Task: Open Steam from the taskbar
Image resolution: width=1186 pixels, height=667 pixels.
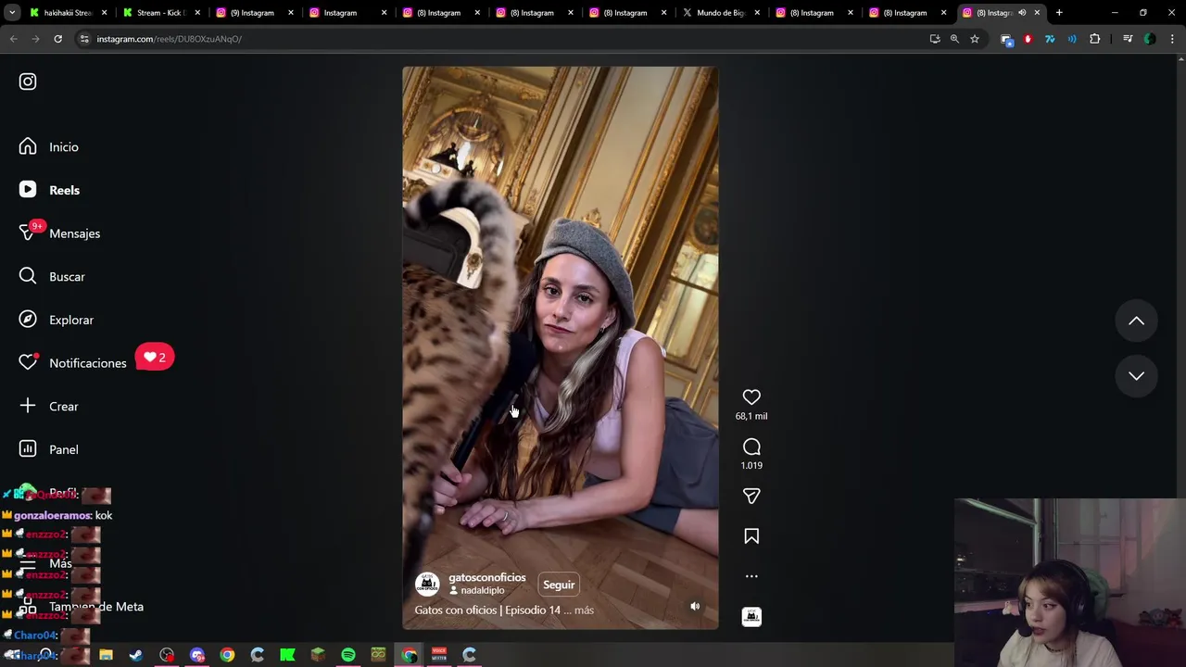Action: tap(136, 655)
